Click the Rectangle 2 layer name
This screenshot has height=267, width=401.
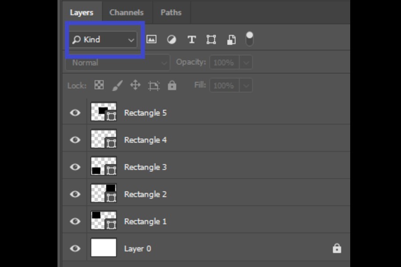point(145,194)
